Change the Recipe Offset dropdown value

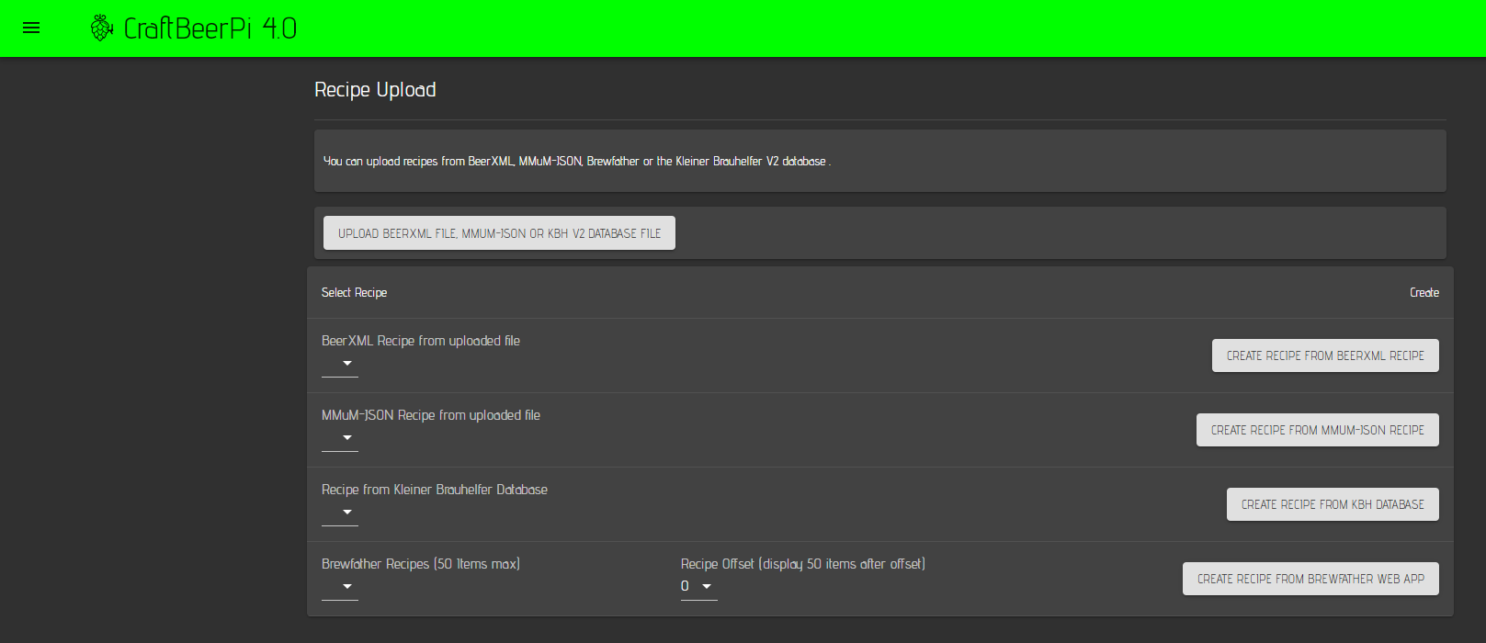pos(698,587)
